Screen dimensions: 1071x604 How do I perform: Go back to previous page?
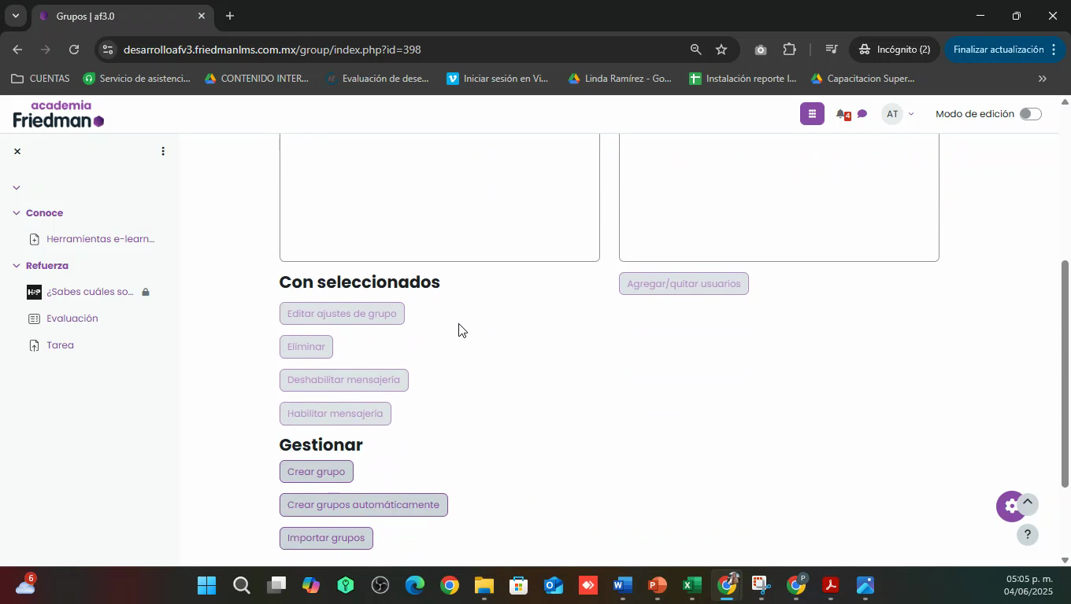pos(17,50)
